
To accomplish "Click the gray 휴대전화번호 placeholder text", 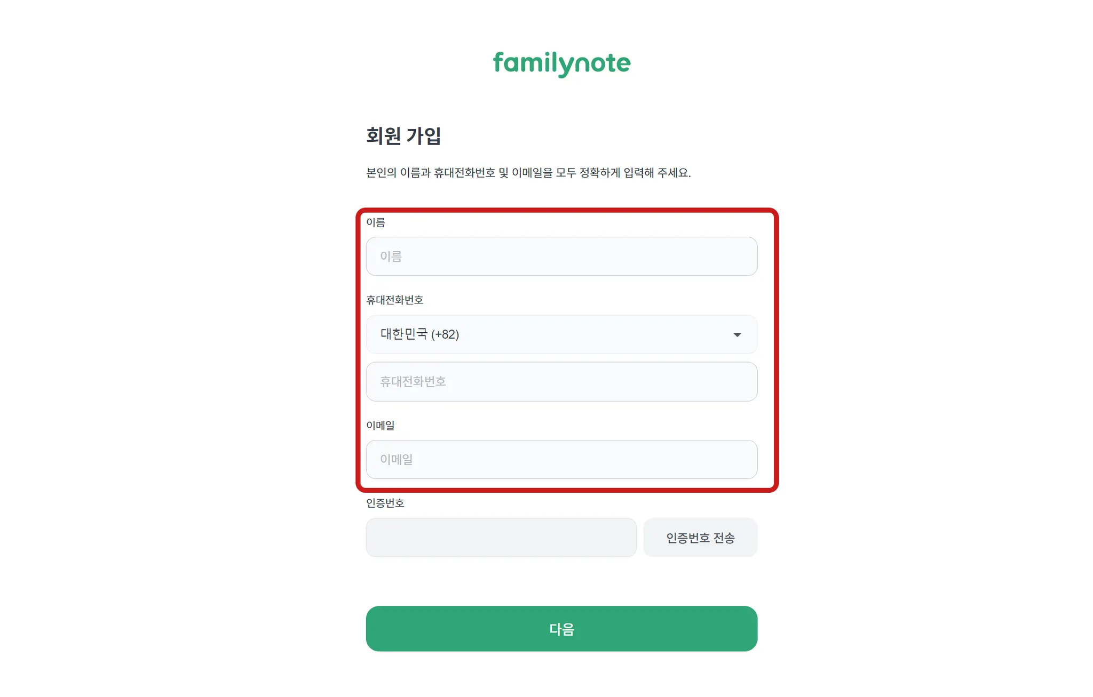I will pos(413,382).
